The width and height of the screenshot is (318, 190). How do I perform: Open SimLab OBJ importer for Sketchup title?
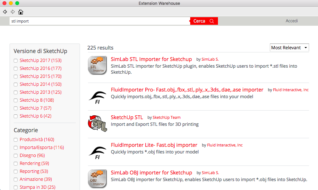[x=151, y=173]
